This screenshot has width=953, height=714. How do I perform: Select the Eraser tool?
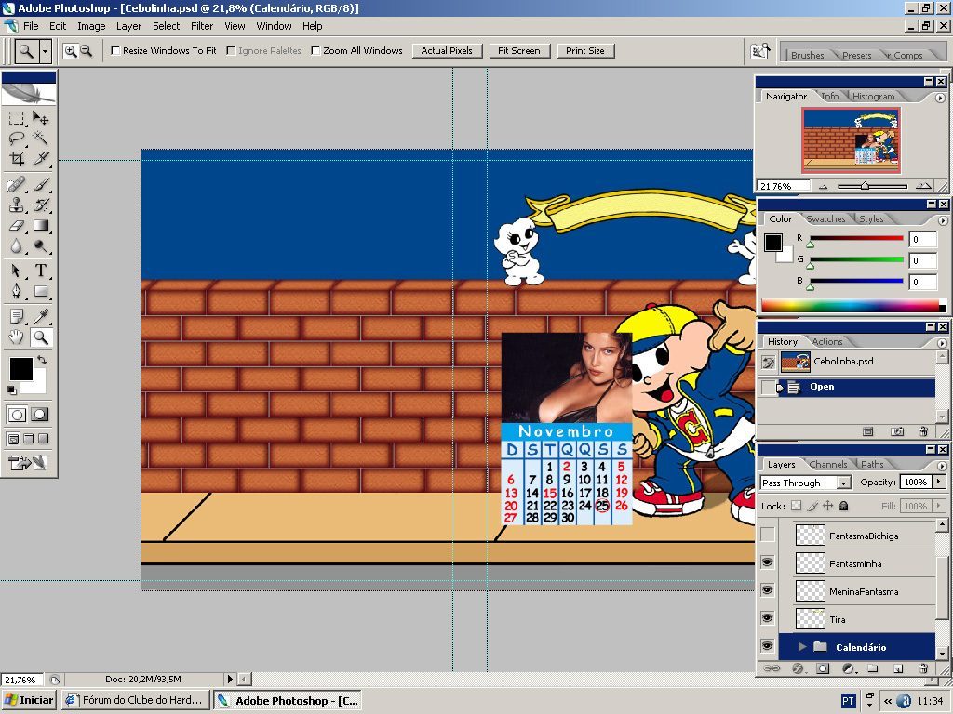point(17,225)
